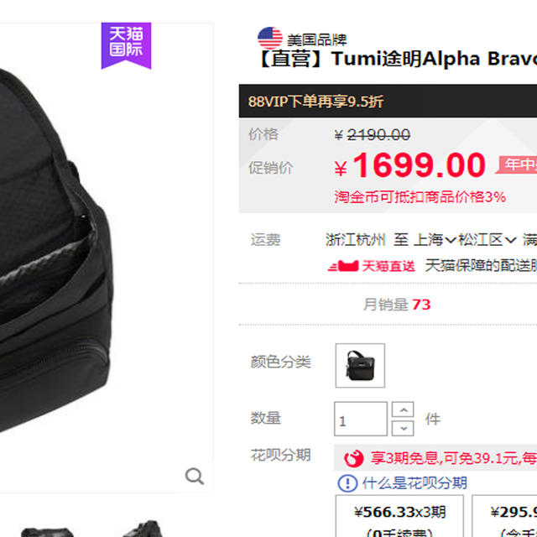Click the blue exclamation info icon

click(347, 483)
